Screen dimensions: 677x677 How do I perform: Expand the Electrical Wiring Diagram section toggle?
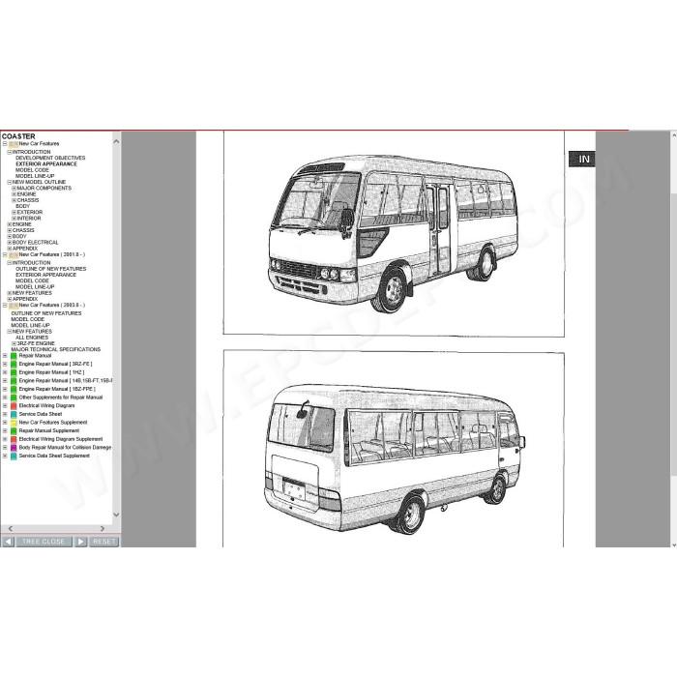(5, 406)
